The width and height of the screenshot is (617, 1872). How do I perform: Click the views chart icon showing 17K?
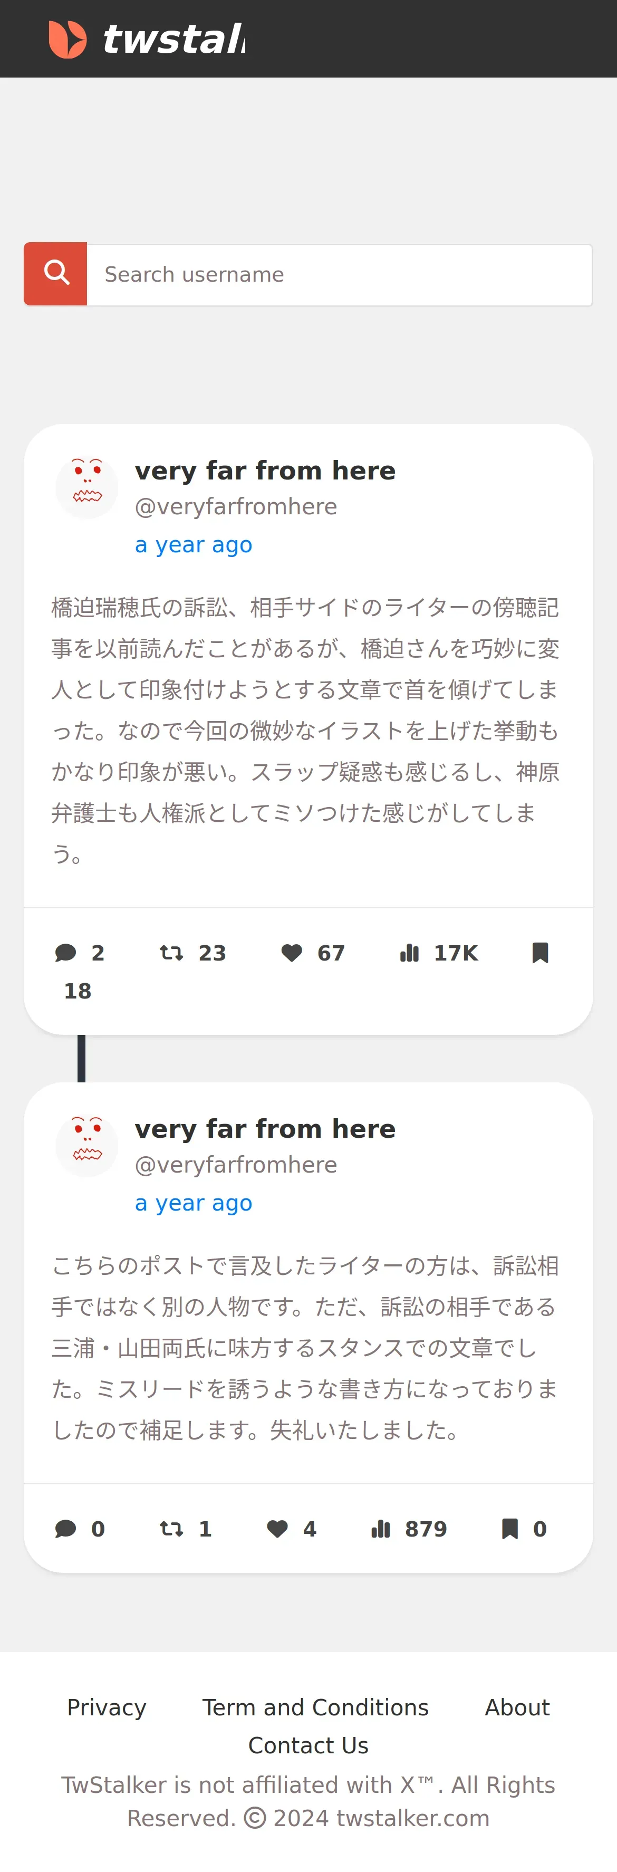point(409,953)
